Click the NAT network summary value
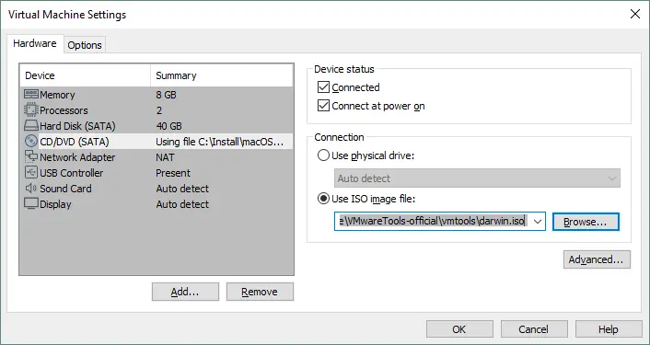Screen dimensions: 650x345 pos(165,157)
